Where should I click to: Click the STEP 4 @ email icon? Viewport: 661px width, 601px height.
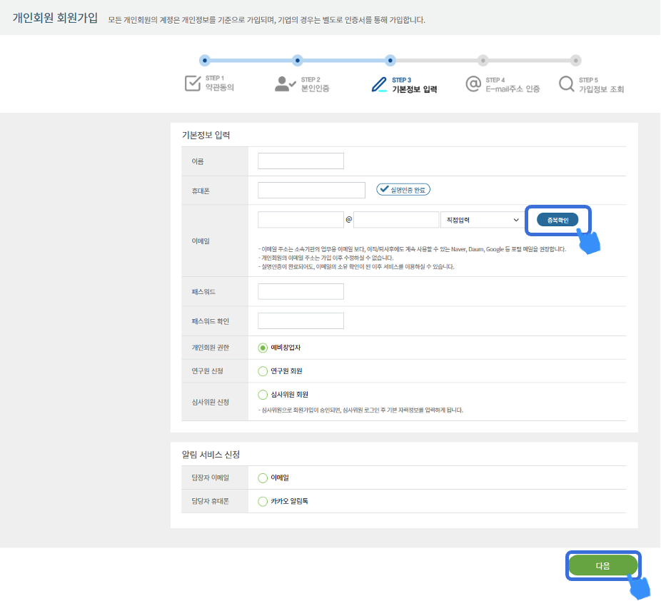click(x=473, y=84)
